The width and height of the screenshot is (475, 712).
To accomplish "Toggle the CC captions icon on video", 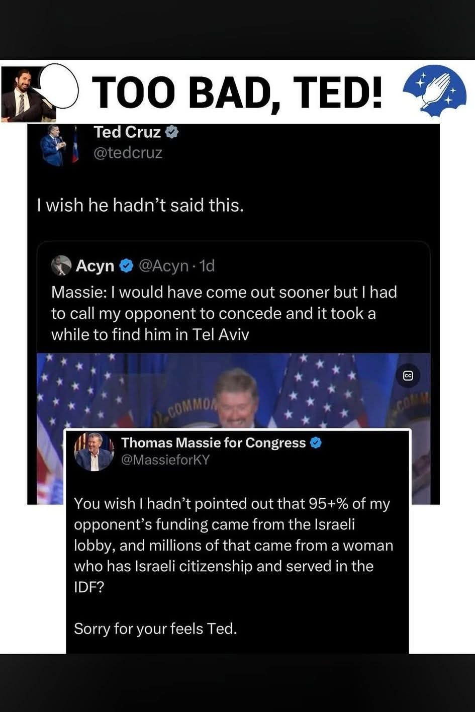I will coord(408,376).
